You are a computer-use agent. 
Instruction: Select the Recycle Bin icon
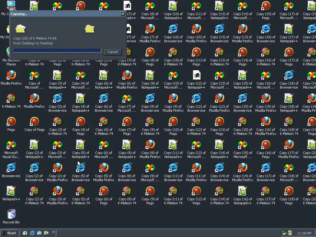[x=11, y=214]
